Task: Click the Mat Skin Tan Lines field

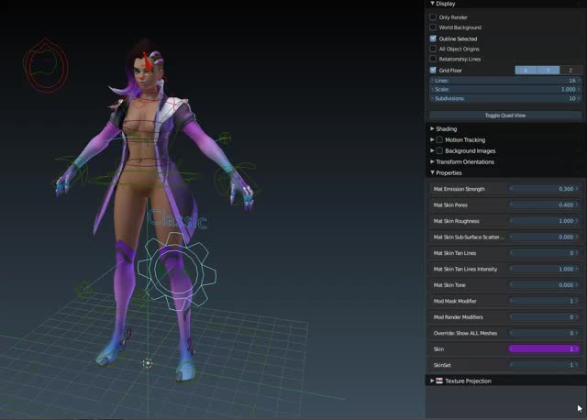Action: click(544, 253)
